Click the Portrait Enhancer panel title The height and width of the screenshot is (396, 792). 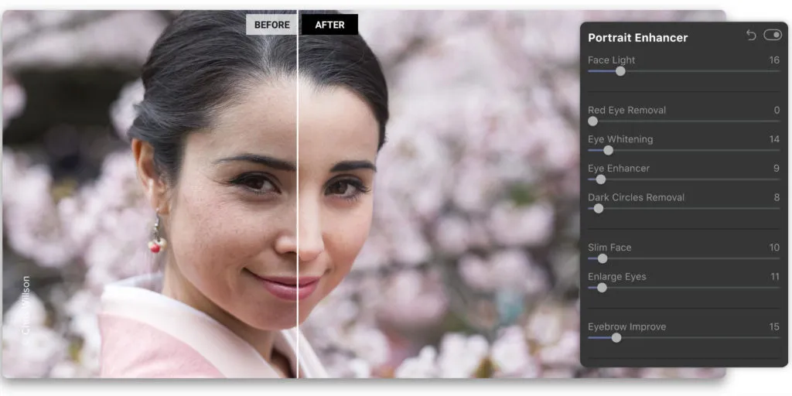tap(637, 37)
